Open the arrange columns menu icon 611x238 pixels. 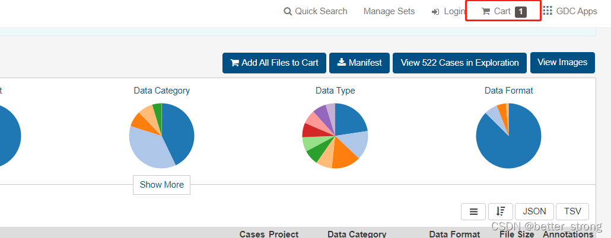click(x=473, y=211)
